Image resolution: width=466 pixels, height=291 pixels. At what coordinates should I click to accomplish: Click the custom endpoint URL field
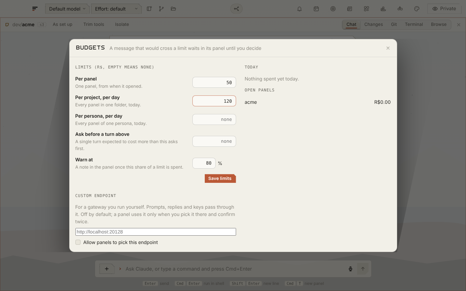click(x=156, y=232)
